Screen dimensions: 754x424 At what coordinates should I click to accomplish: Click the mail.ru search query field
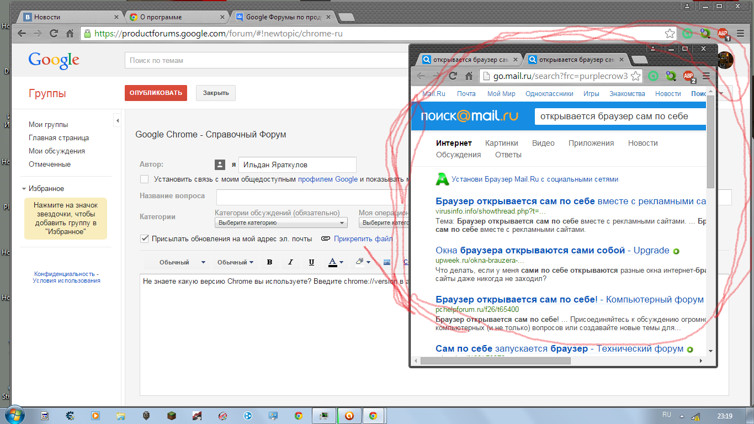620,116
